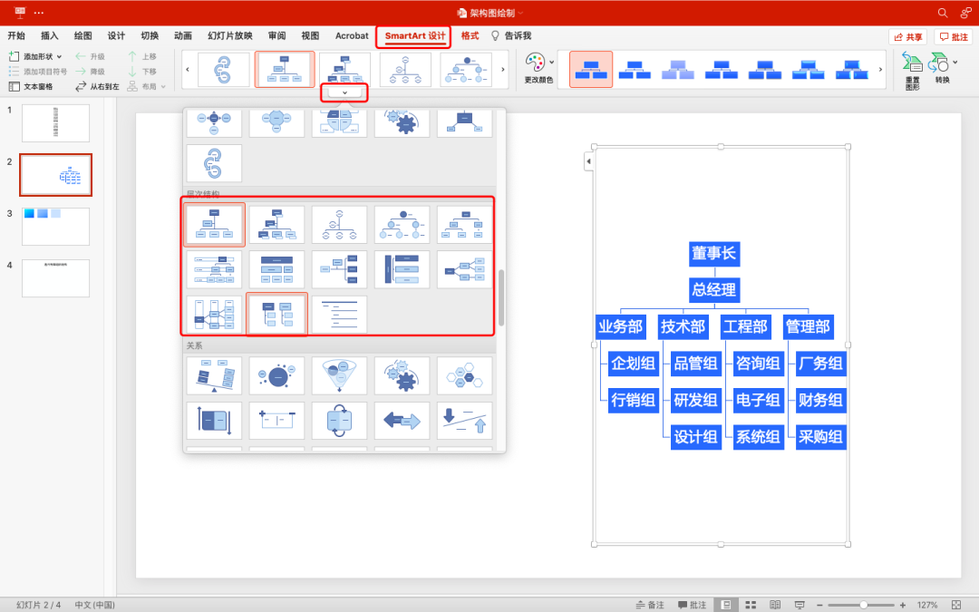Choose horizontal labeled hierarchy layout

[x=214, y=314]
